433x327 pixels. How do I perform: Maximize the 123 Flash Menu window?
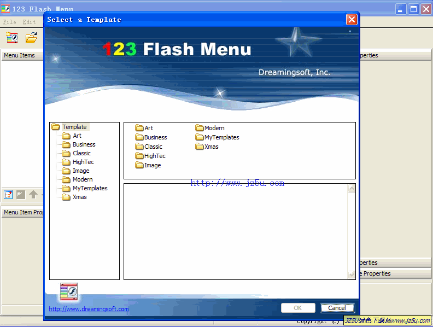[413, 9]
